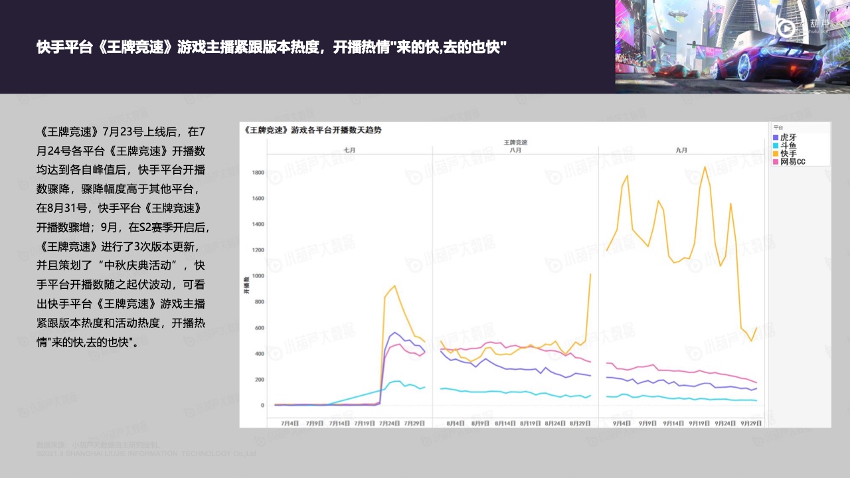Click the orange 快手 legend swatch
This screenshot has width=850, height=478.
(776, 153)
